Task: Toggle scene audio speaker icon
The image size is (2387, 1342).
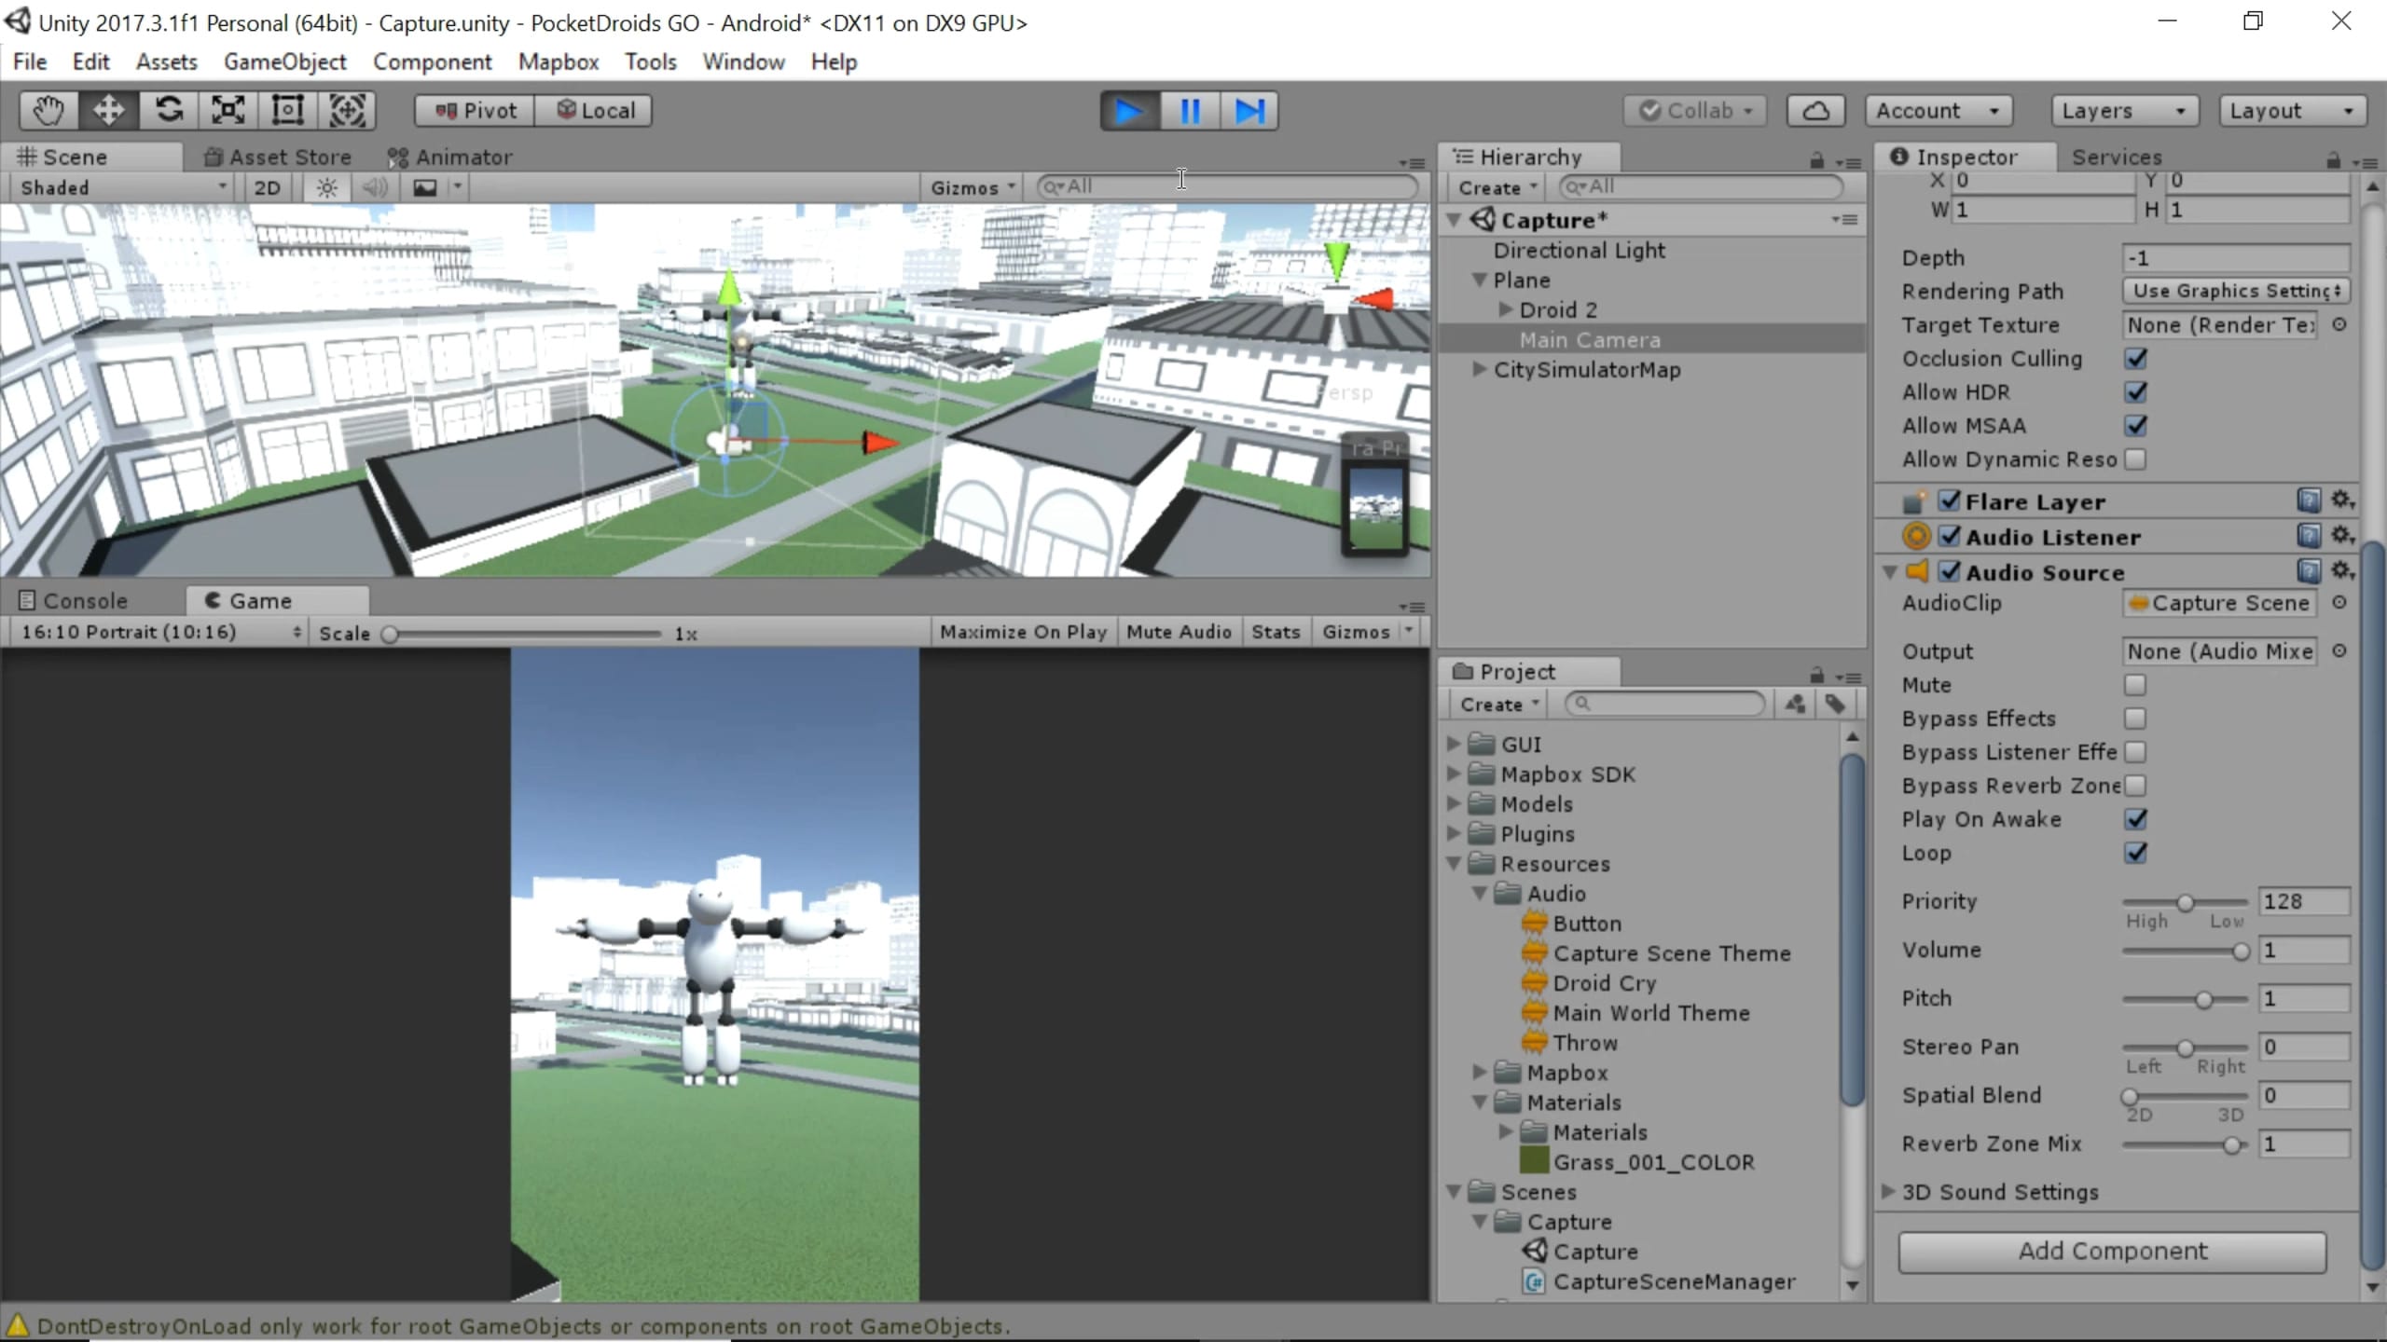Action: (375, 187)
